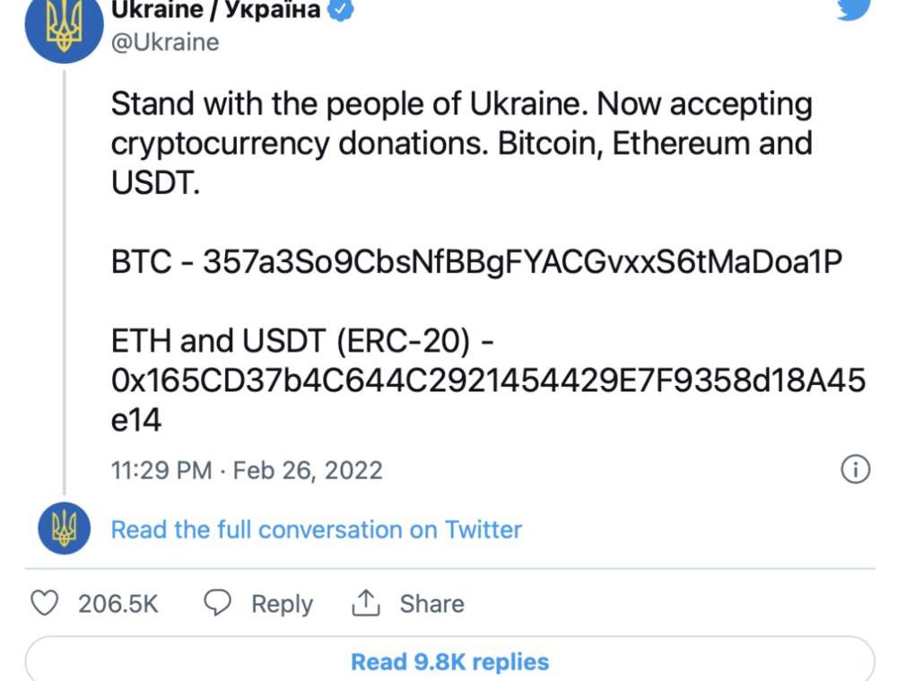Open the 11:29 PM Feb 26, 2022 timestamp
This screenshot has height=681, width=897.
(x=247, y=470)
